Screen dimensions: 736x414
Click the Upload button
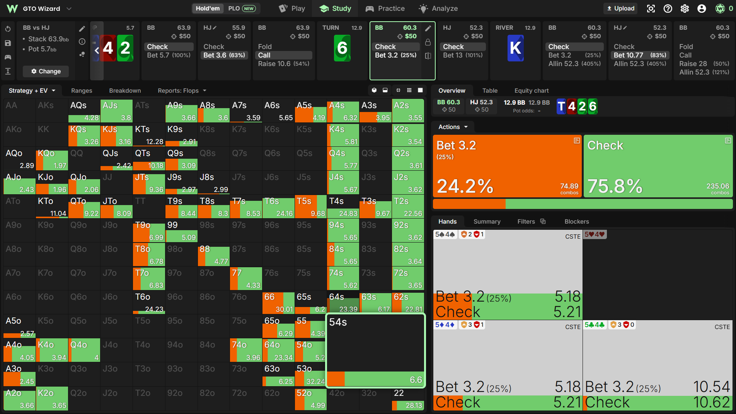click(620, 8)
